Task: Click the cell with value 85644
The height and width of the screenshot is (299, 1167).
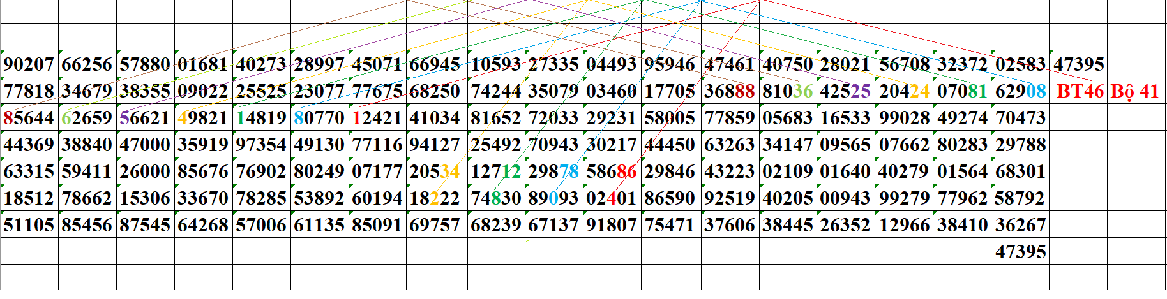Action: pos(29,118)
